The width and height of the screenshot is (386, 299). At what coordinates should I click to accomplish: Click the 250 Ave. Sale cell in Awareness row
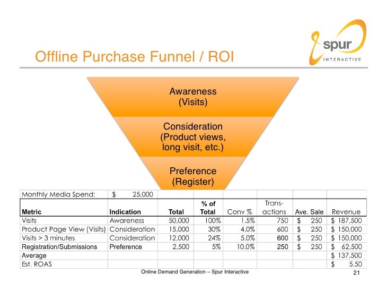310,220
